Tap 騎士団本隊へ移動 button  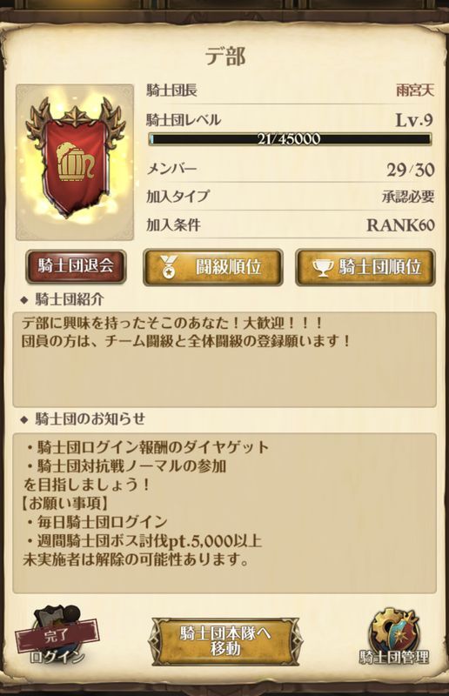pyautogui.click(x=225, y=641)
